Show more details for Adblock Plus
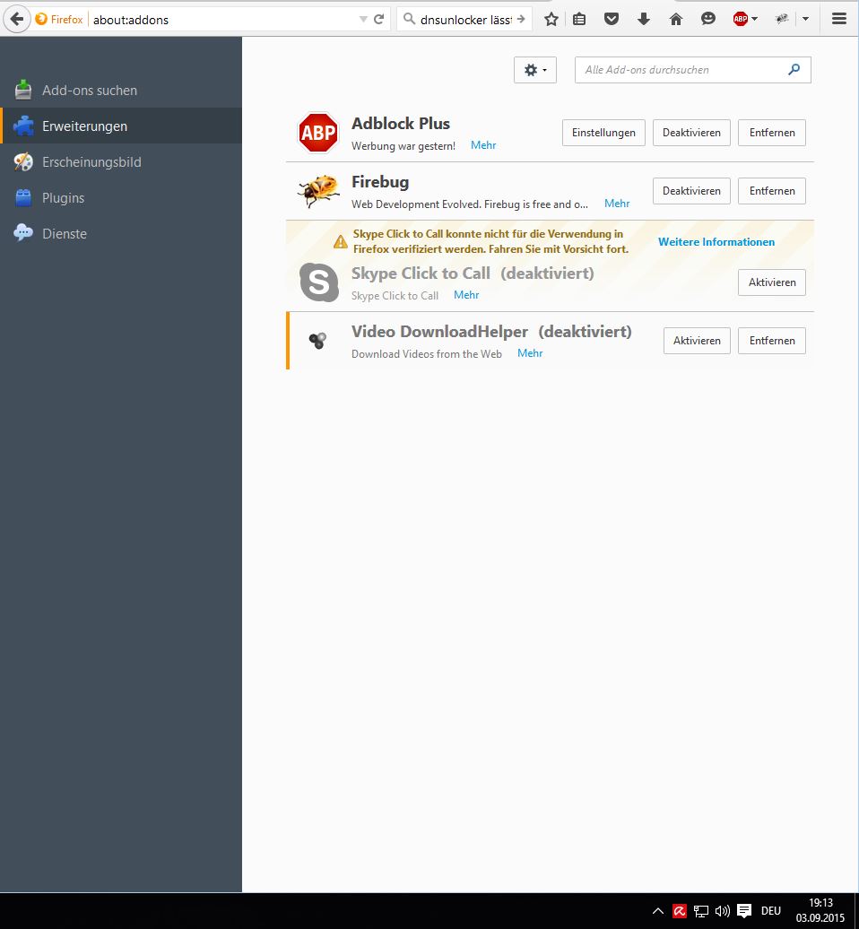859x929 pixels. coord(483,145)
